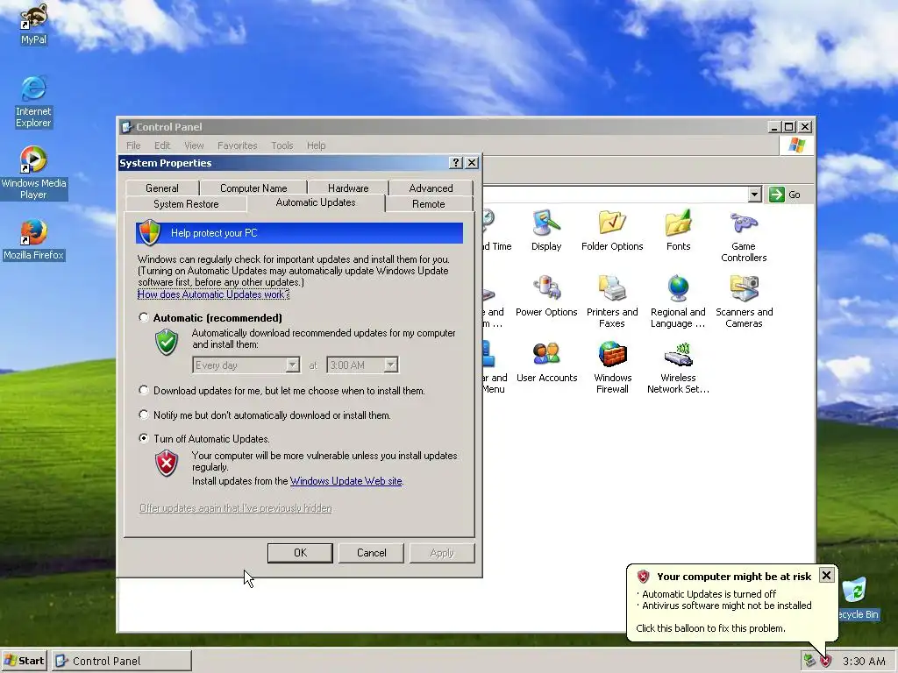This screenshot has height=673, width=898.
Task: Open the Tools menu
Action: point(282,145)
